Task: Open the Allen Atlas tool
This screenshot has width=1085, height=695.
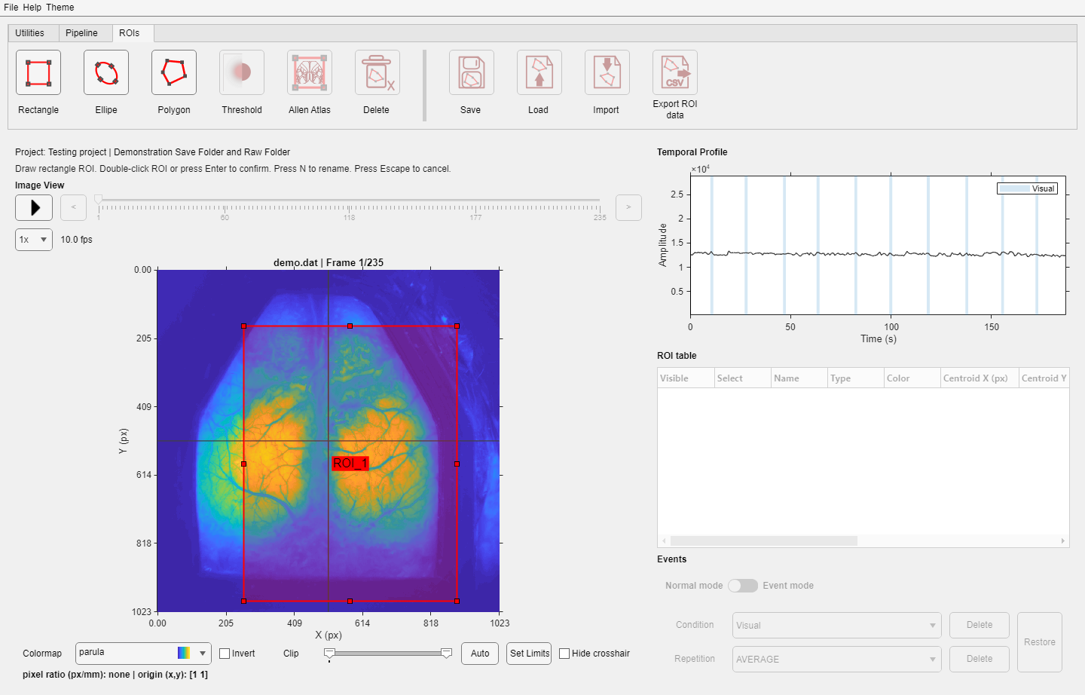Action: tap(310, 72)
